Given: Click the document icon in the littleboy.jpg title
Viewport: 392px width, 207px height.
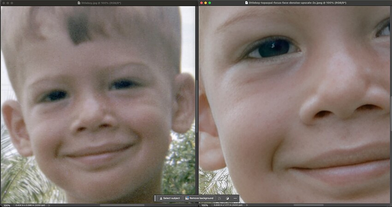Looking at the screenshot, I should 79,3.
